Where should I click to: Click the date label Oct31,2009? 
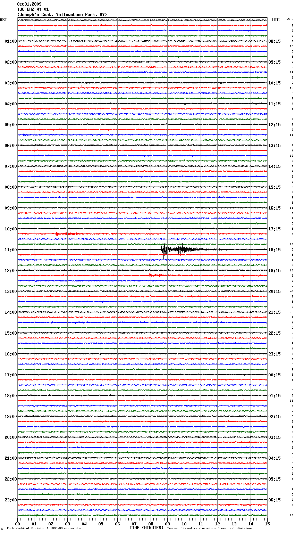29,4
